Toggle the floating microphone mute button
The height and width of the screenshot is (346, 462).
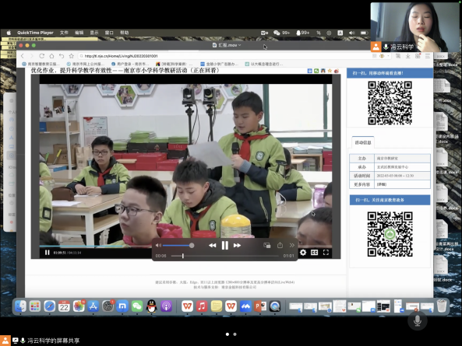click(418, 320)
